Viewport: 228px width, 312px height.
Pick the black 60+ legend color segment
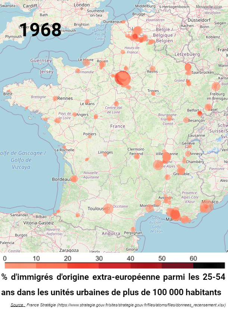pos(209,265)
